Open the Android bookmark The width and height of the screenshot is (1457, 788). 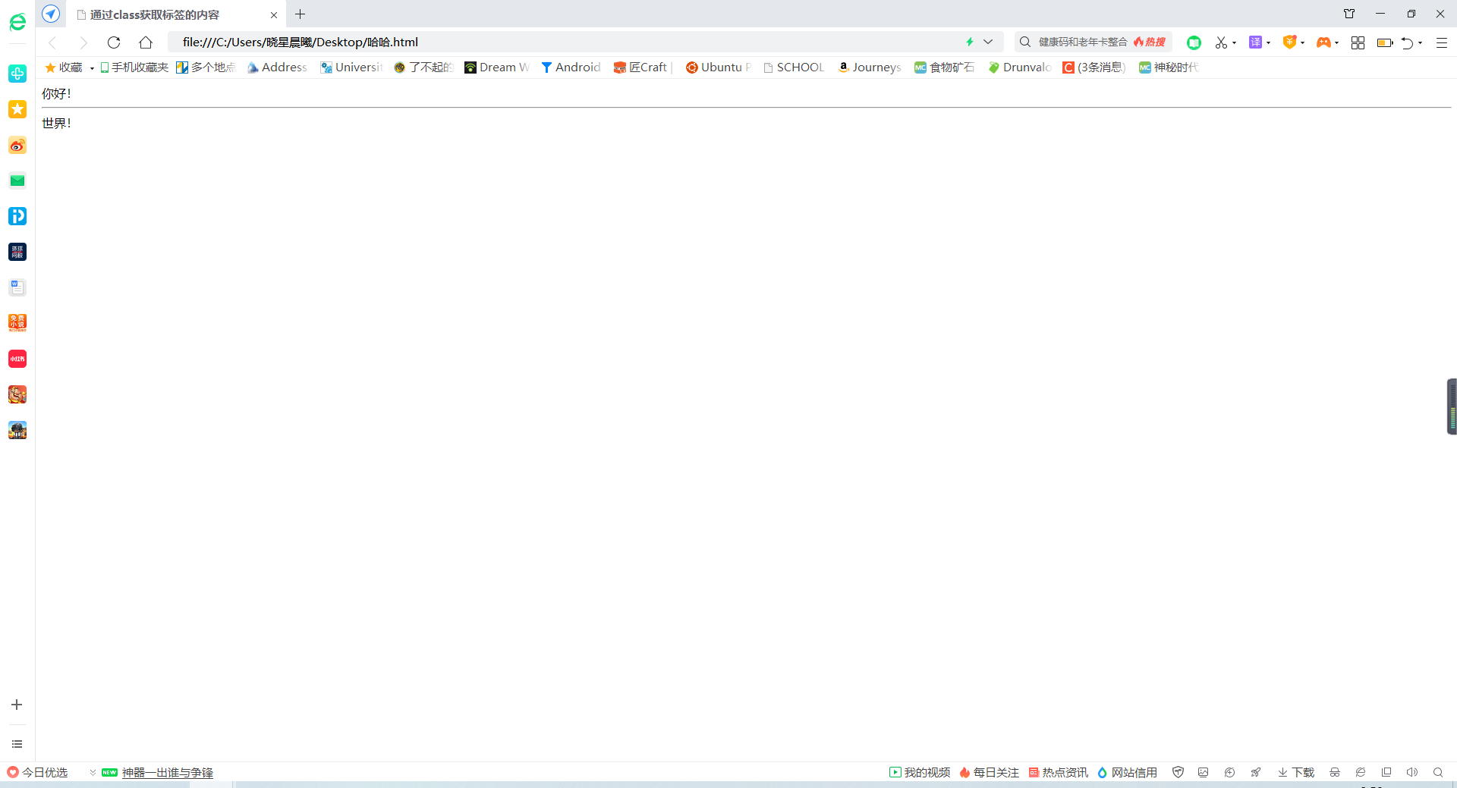[x=571, y=67]
